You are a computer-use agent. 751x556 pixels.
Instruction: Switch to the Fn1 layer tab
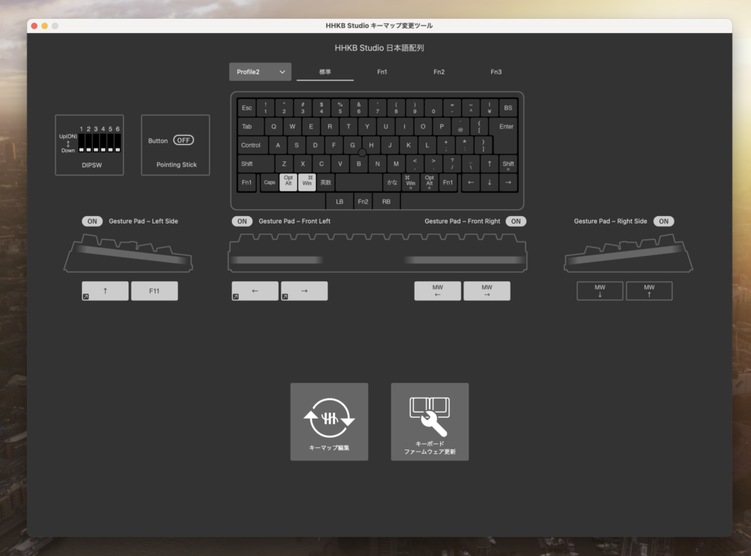[382, 72]
